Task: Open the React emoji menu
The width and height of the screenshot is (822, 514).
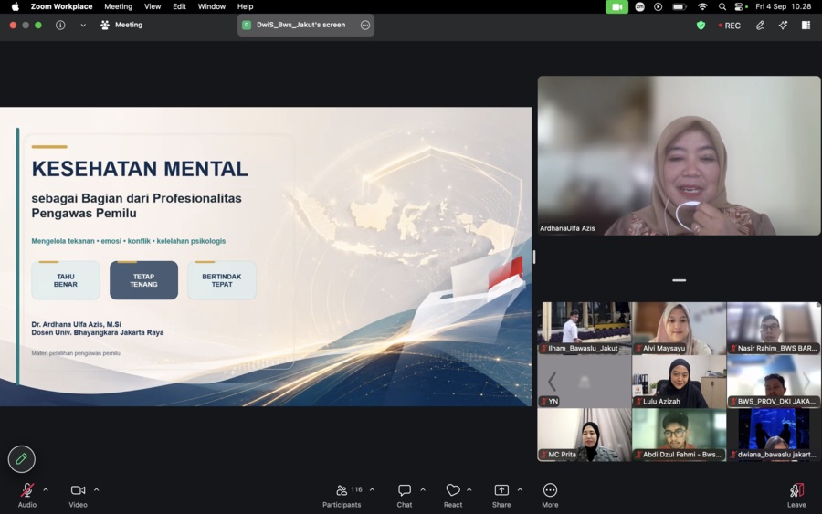Action: pos(453,495)
